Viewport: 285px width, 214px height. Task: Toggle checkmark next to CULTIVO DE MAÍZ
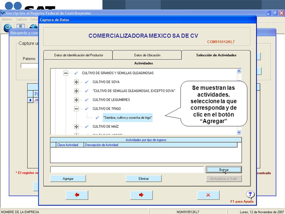tap(87, 127)
